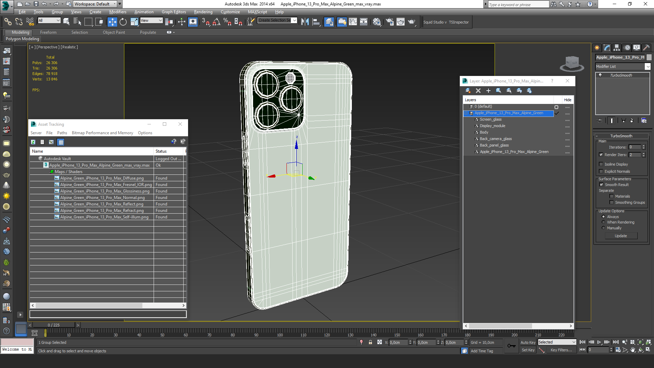Click the TSInspector button
This screenshot has width=654, height=368.
[458, 22]
